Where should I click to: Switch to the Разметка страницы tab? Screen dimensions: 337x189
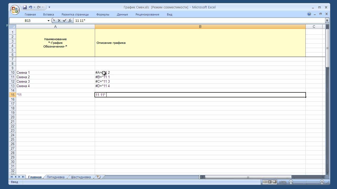click(75, 14)
